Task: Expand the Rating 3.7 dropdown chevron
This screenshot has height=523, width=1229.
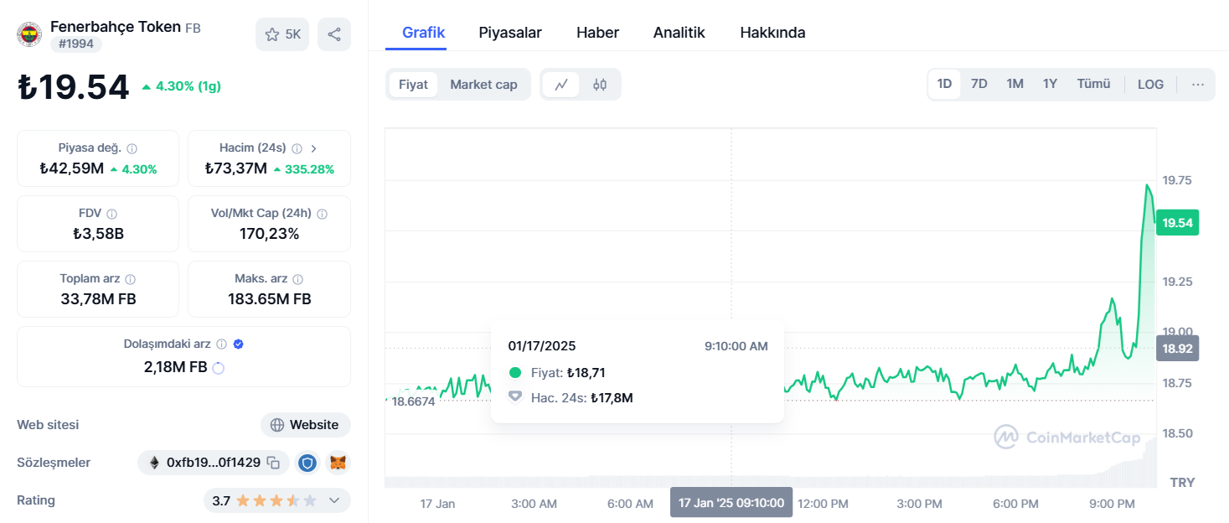Action: coord(333,500)
